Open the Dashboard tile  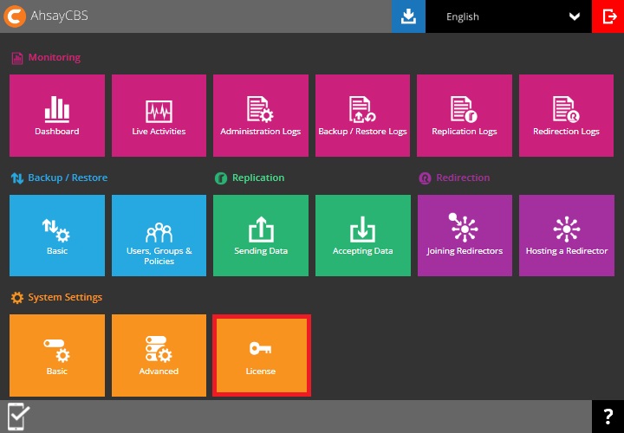[x=57, y=115]
